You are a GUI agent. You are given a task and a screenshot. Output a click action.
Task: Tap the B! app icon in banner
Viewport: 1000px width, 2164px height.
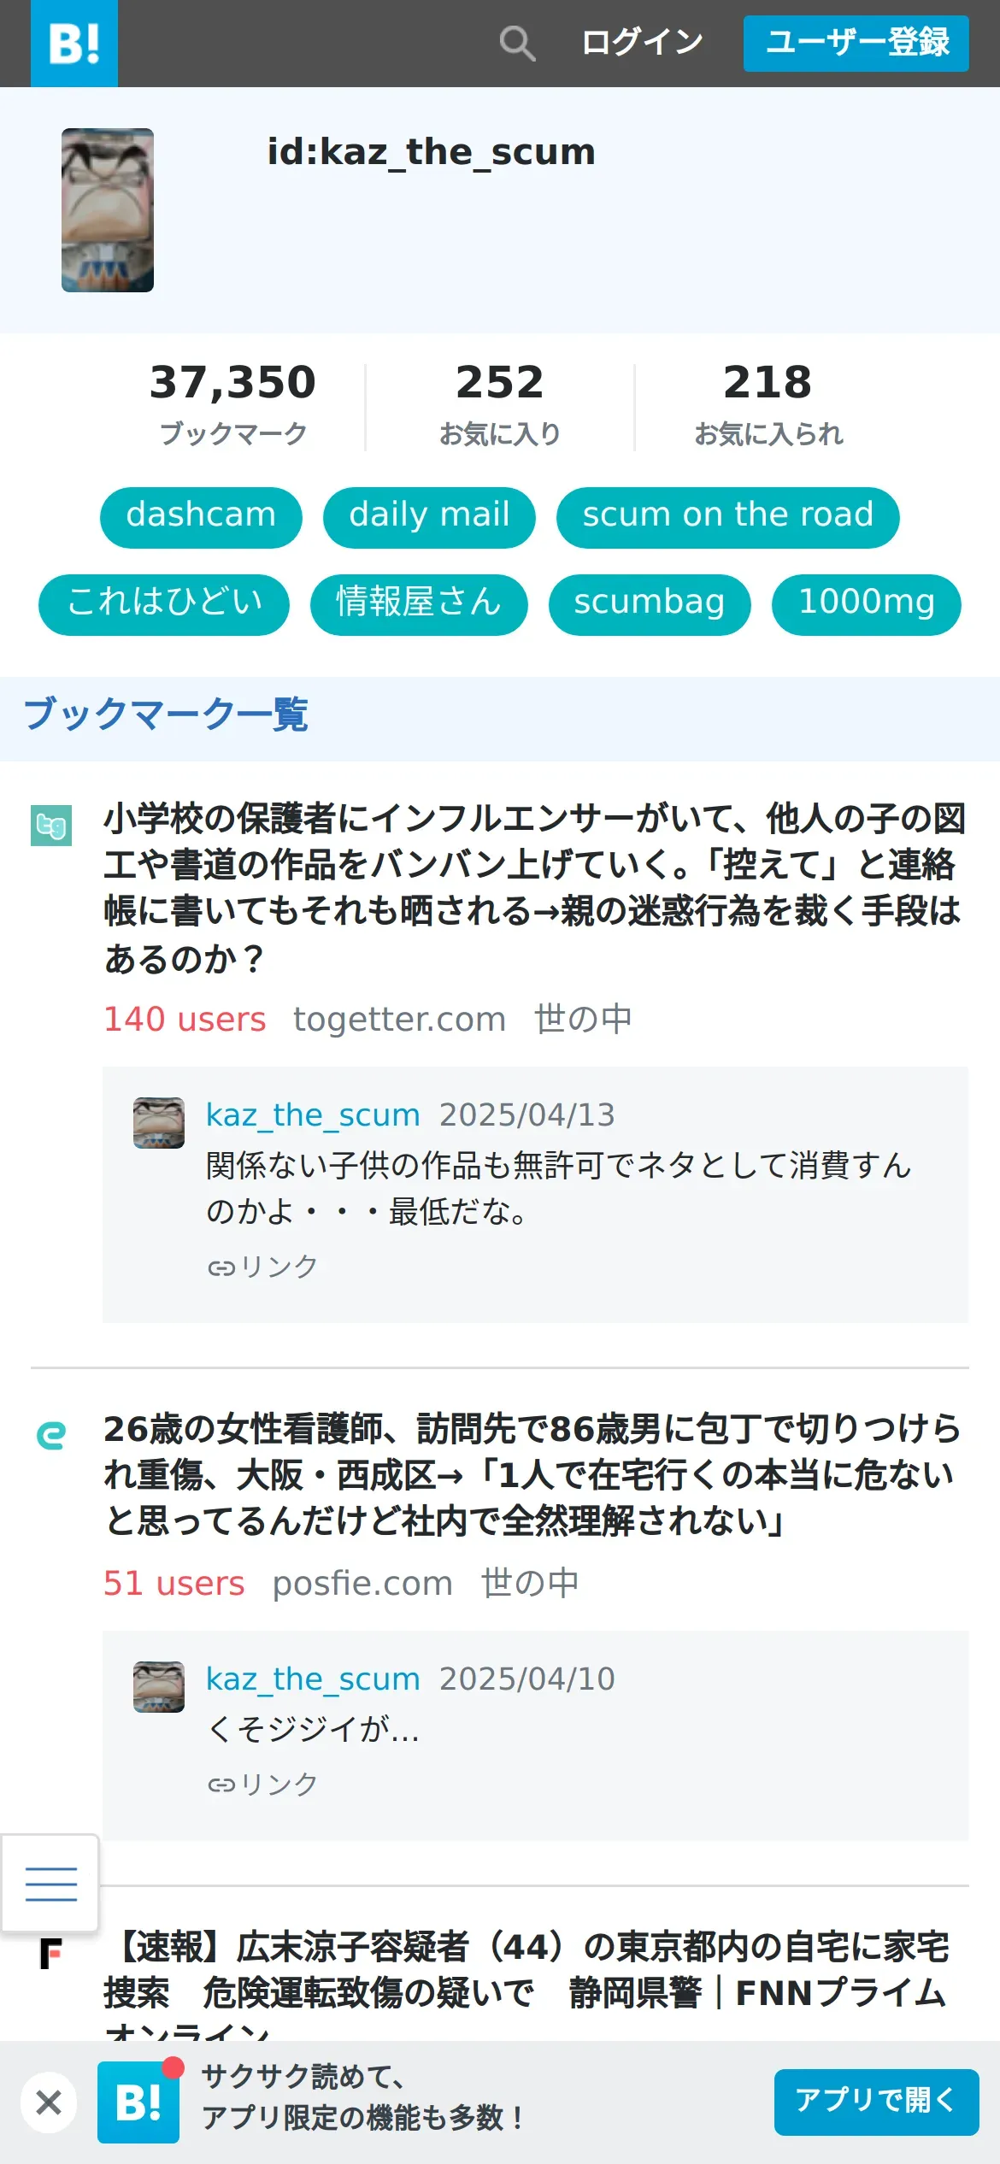pos(138,2102)
